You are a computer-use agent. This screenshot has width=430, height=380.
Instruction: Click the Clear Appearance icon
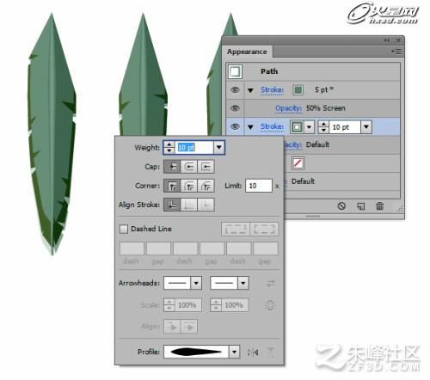[x=341, y=206]
